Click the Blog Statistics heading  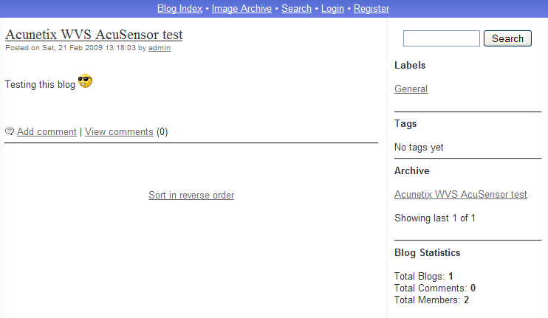(427, 253)
